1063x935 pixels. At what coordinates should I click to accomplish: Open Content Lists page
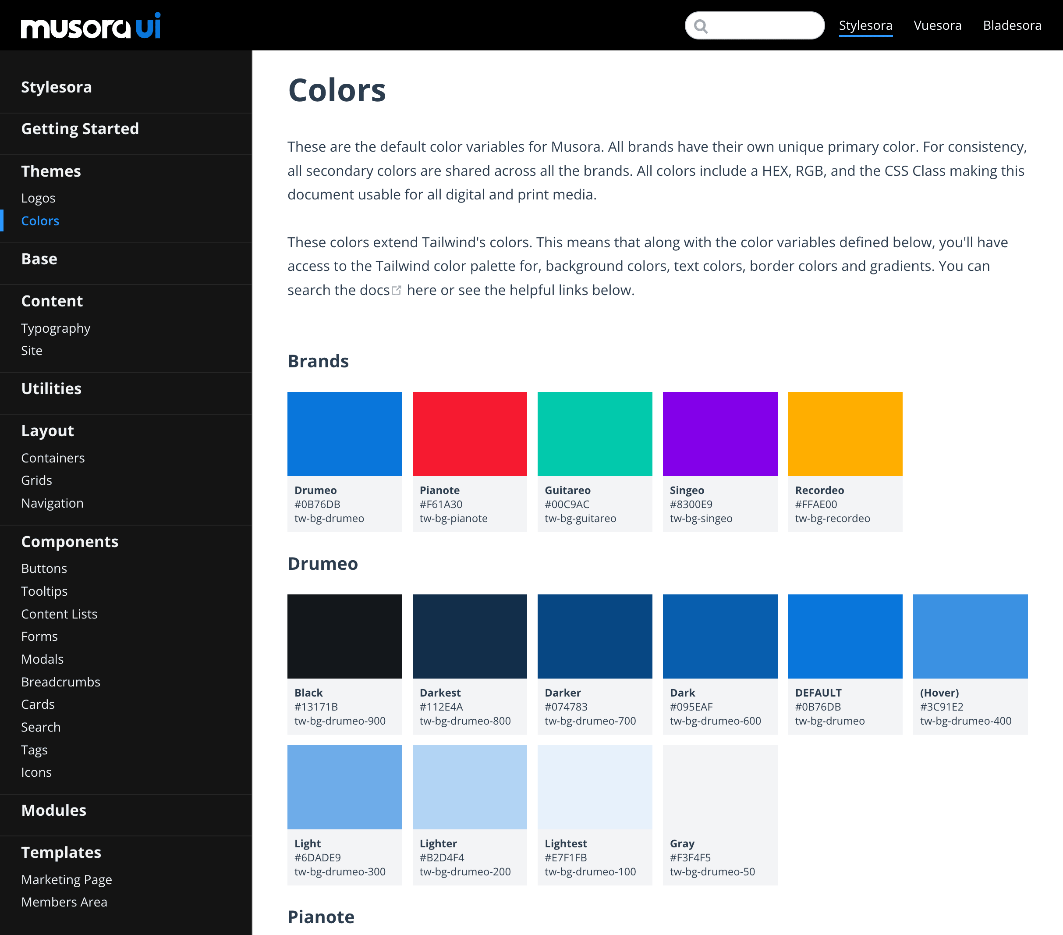[59, 614]
